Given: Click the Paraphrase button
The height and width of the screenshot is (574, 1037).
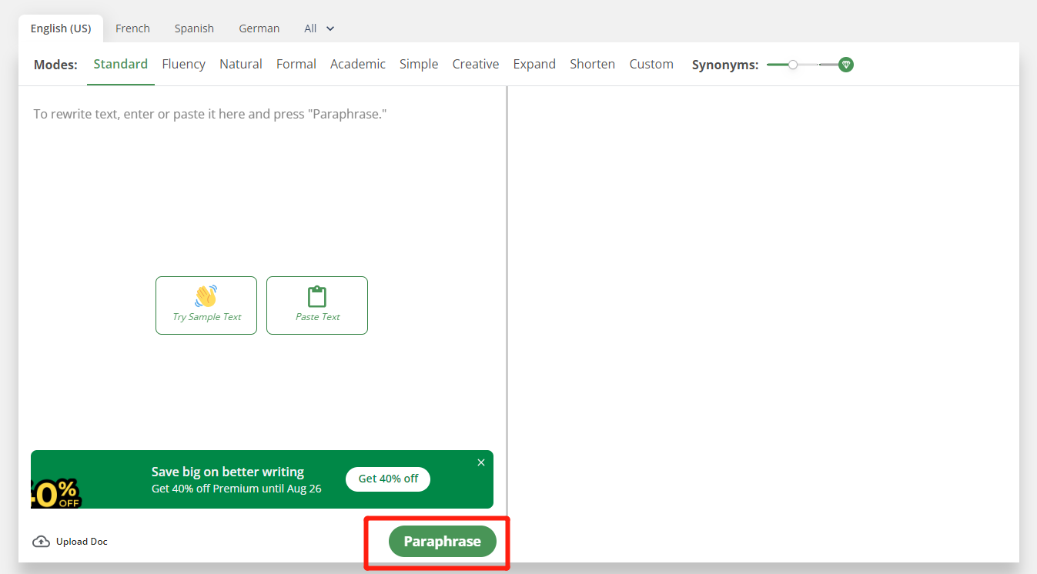Looking at the screenshot, I should click(x=443, y=542).
